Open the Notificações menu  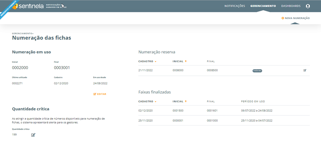pos(235,6)
